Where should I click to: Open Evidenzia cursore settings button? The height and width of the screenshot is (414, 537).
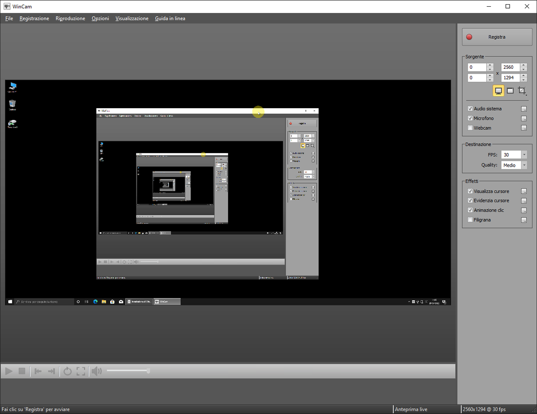point(524,200)
